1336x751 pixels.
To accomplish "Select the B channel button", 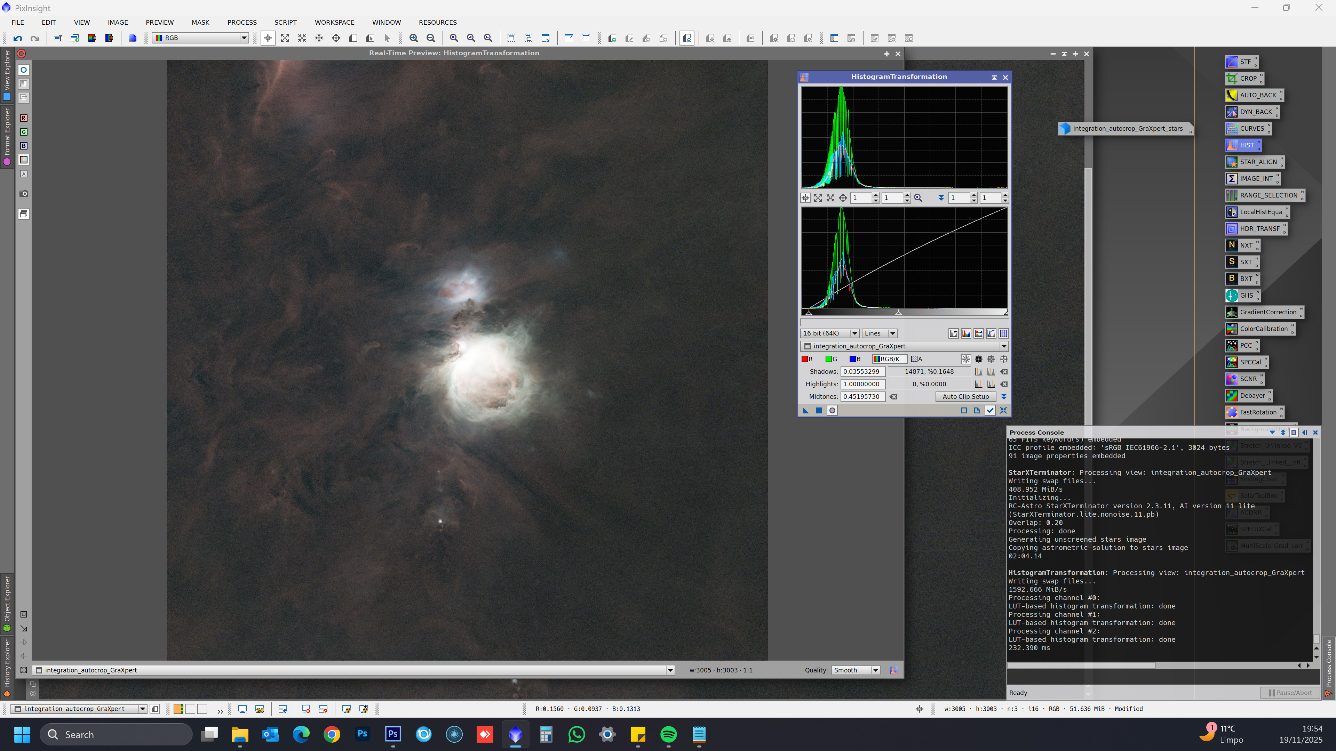I will click(855, 359).
